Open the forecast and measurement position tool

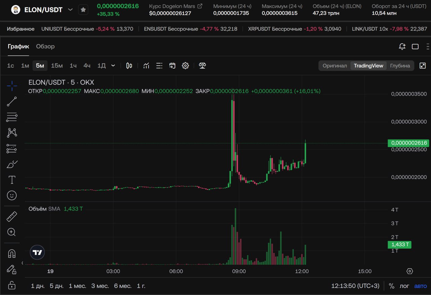[x=12, y=148]
